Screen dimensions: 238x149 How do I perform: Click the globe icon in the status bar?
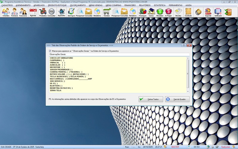tap(208, 147)
